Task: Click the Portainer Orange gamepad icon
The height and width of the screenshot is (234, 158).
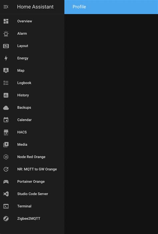Action: coord(6,182)
